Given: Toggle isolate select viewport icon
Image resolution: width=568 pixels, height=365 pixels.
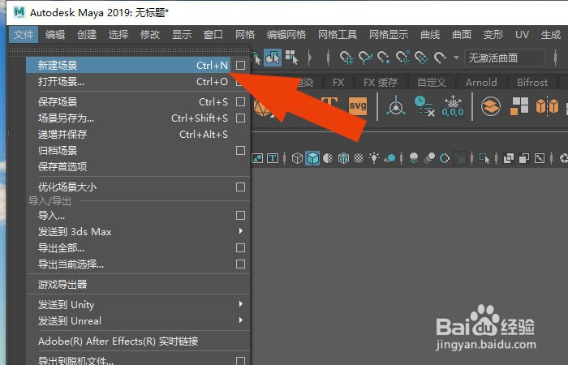Looking at the screenshot, I should (x=484, y=158).
